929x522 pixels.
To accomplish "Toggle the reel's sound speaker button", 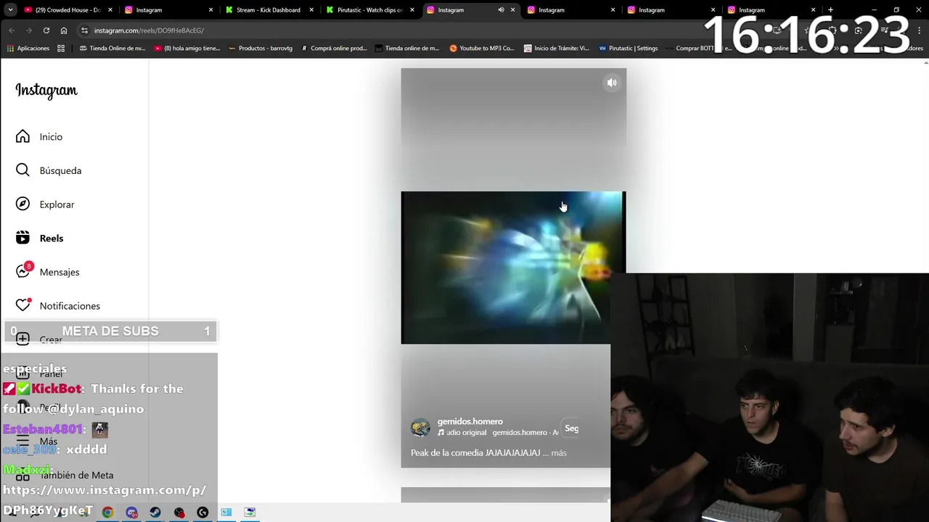I will (x=612, y=83).
